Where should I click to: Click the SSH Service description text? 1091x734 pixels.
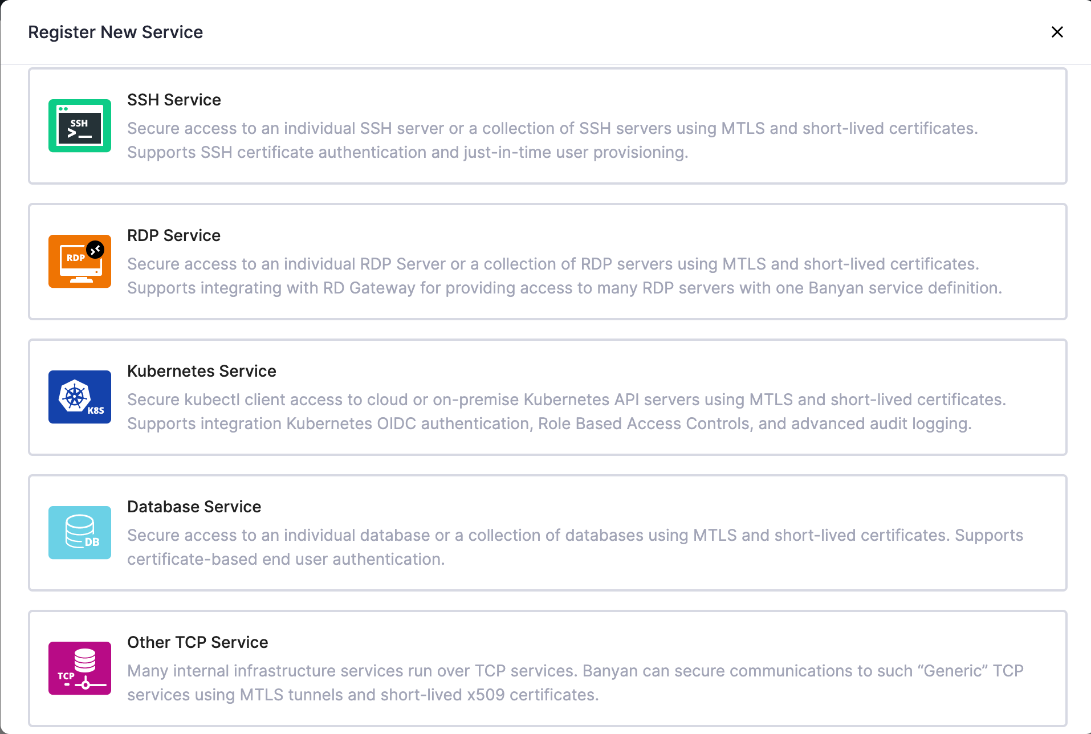point(552,140)
